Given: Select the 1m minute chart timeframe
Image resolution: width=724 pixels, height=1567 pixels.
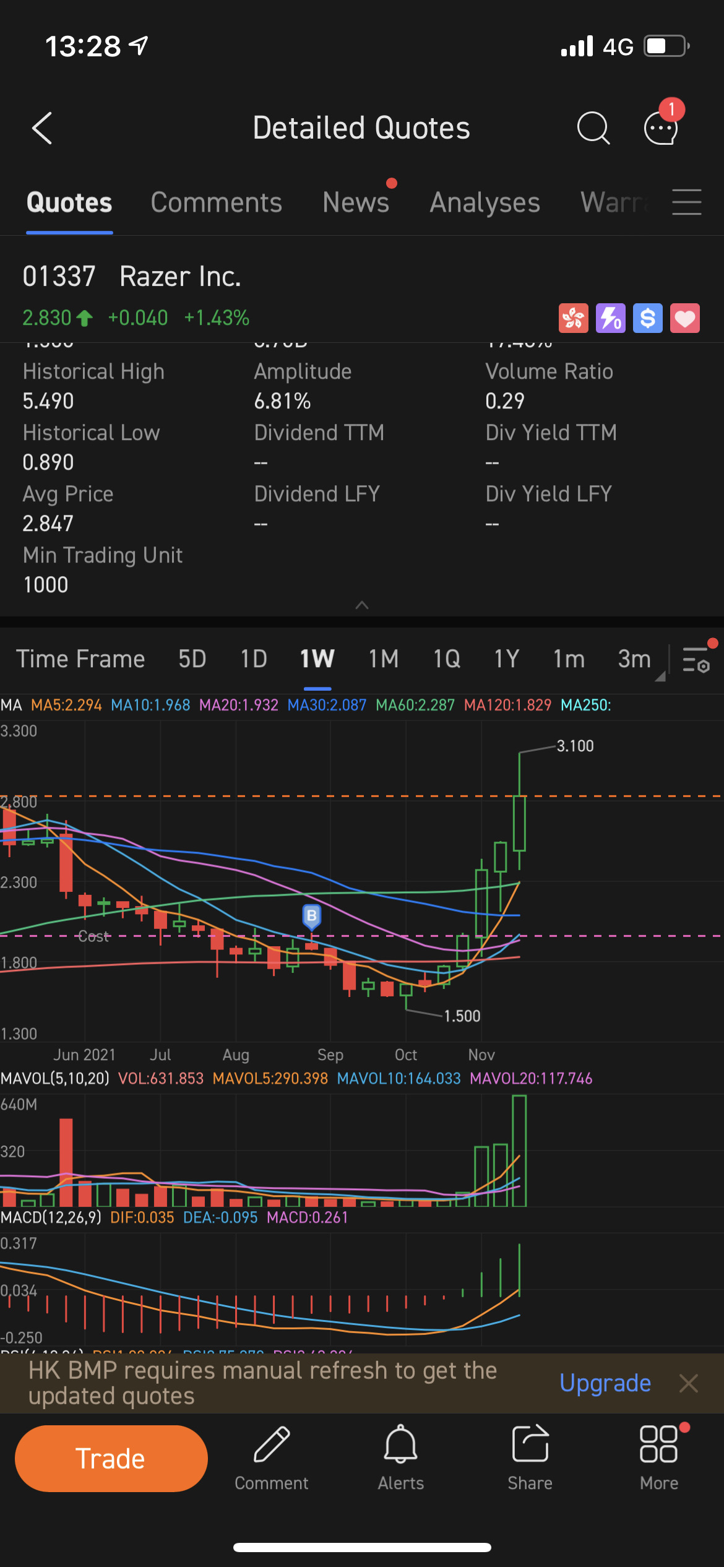Looking at the screenshot, I should [x=569, y=659].
